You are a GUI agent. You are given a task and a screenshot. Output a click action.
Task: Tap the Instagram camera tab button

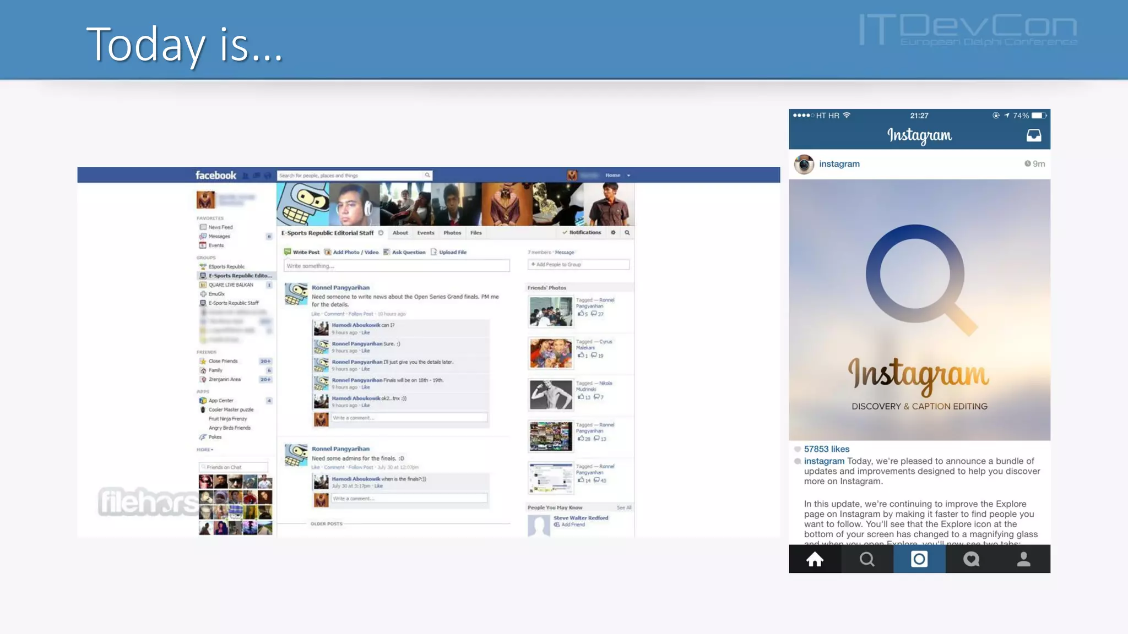coord(919,559)
